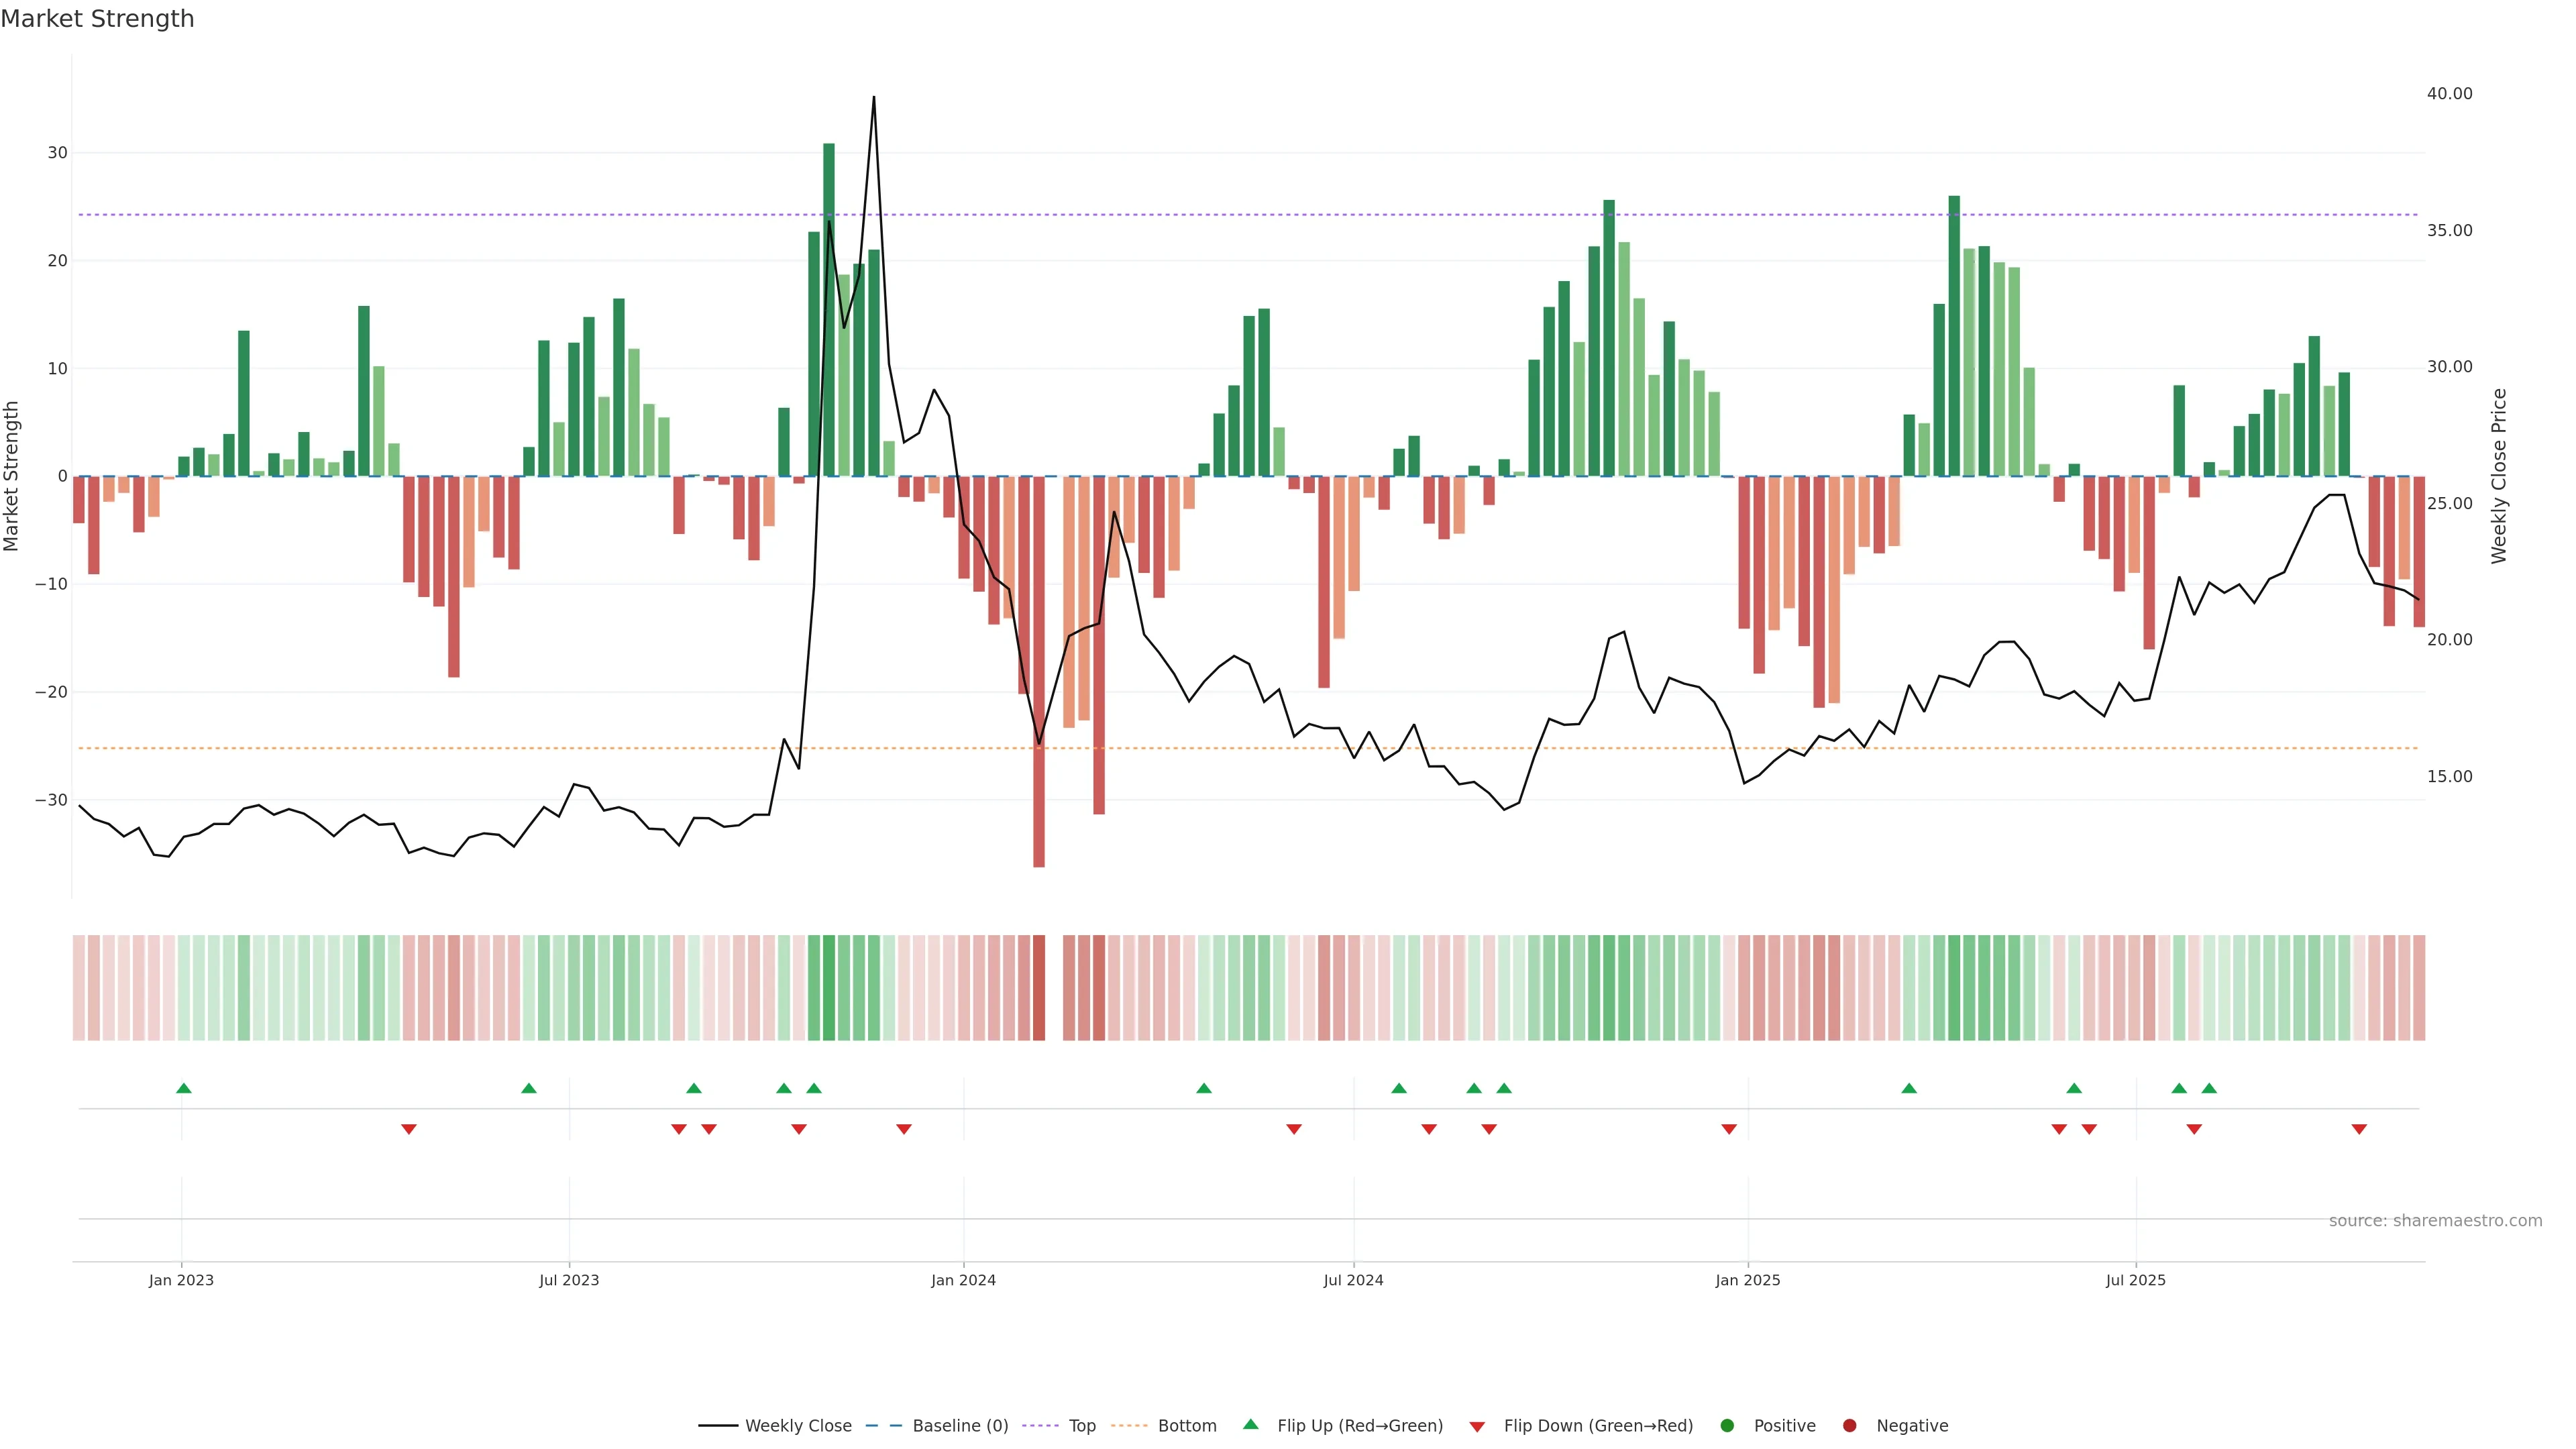
Task: Toggle the Bottom legend entry
Action: pos(1187,1426)
